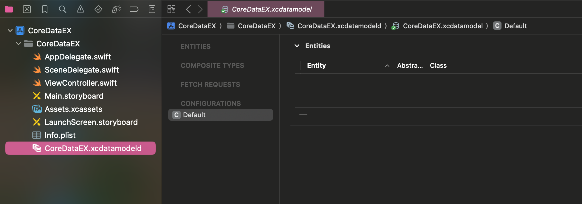Click the Class column header
The width and height of the screenshot is (582, 204).
[x=438, y=65]
